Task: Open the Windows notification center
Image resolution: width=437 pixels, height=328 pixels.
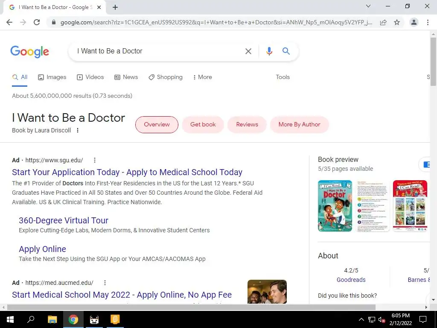Action: 423,319
